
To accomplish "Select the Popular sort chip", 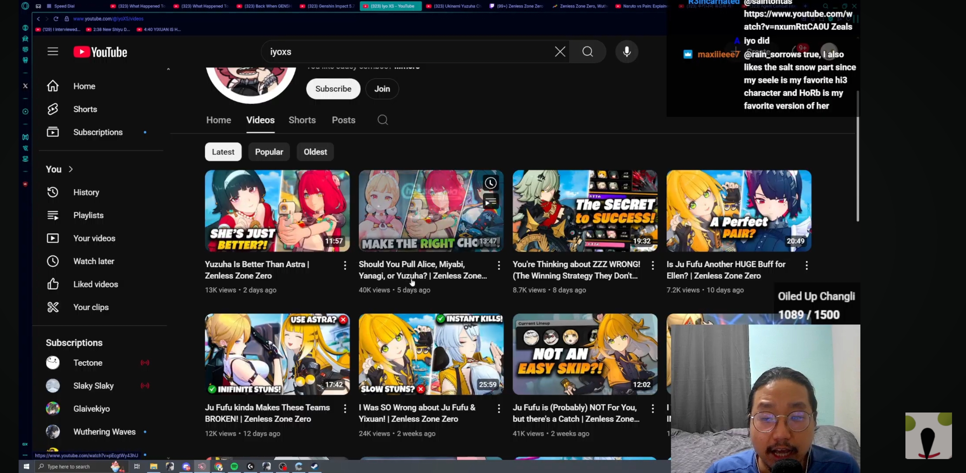I will point(269,152).
